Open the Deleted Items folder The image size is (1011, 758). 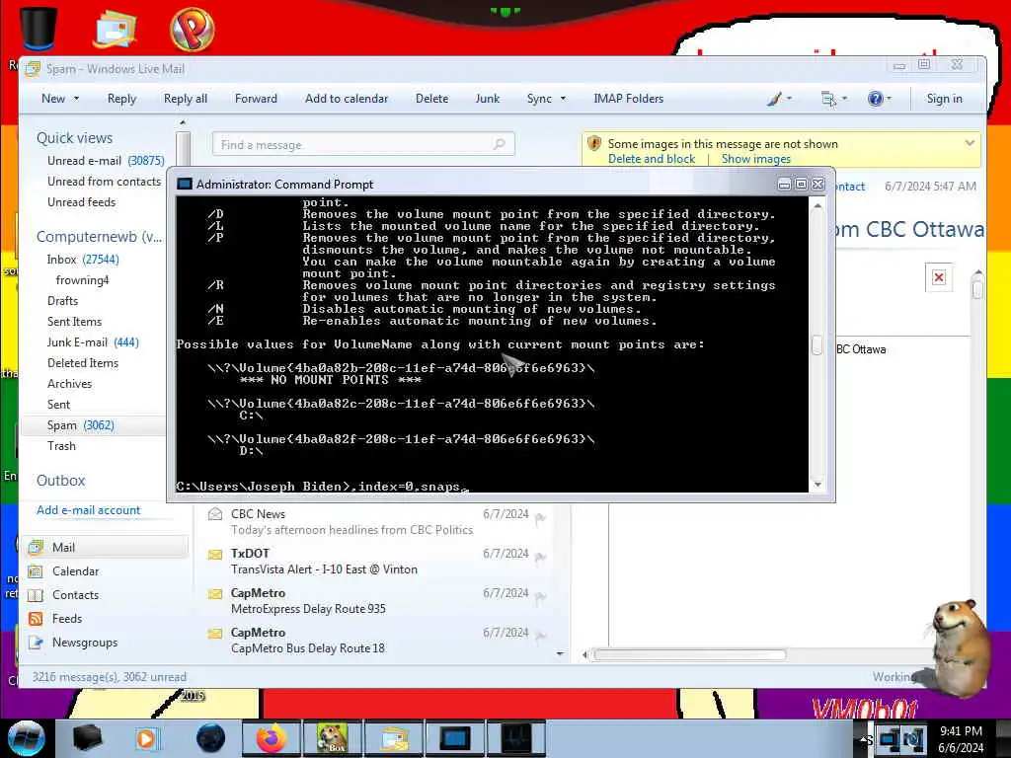83,363
